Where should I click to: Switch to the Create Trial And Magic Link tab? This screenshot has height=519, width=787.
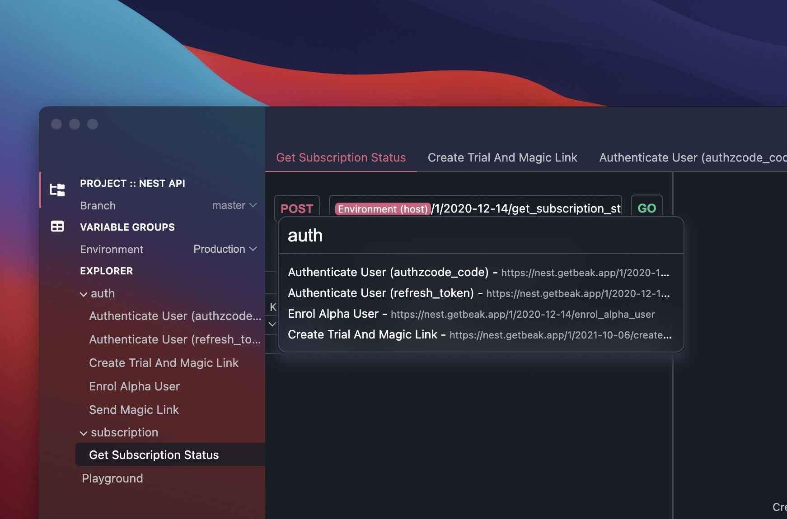pos(502,158)
